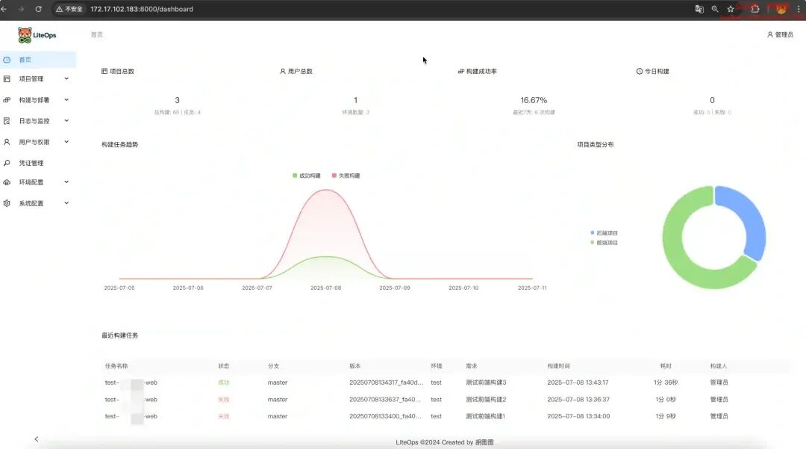The image size is (806, 449).
Task: Expand the 构建与部署 chevron
Action: tap(66, 100)
